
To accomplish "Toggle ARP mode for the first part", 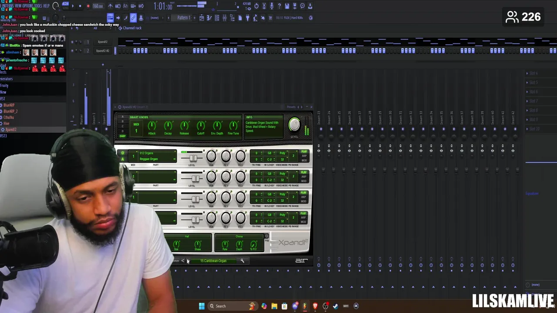I will tap(304, 156).
